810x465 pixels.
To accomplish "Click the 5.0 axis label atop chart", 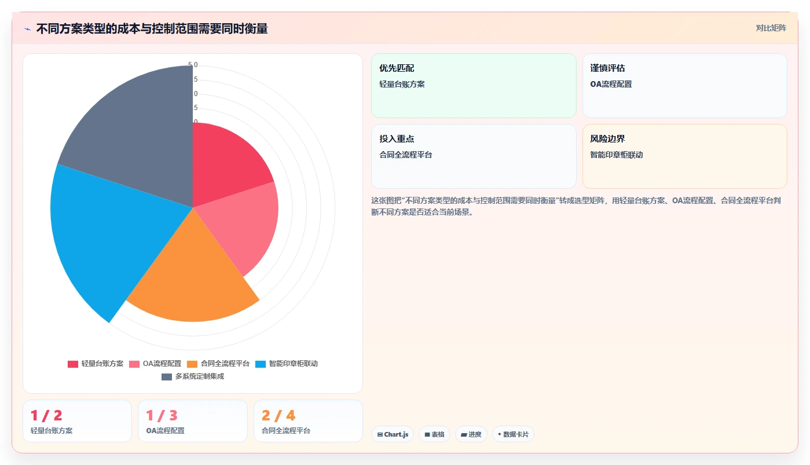I will tap(193, 65).
